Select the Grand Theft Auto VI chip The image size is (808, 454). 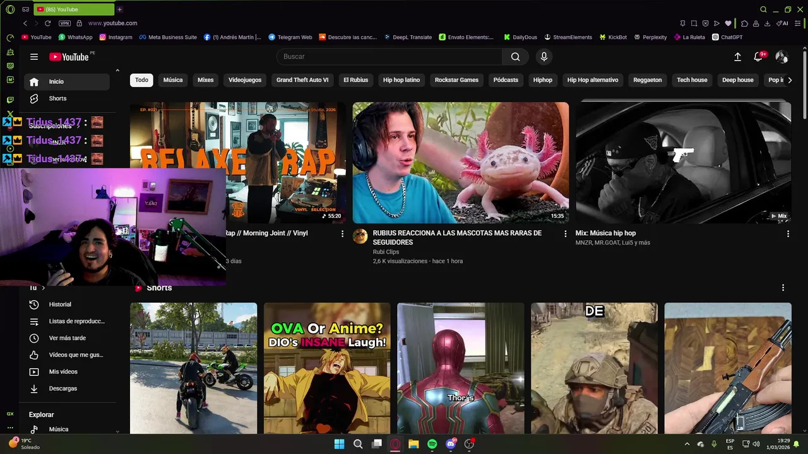302,80
